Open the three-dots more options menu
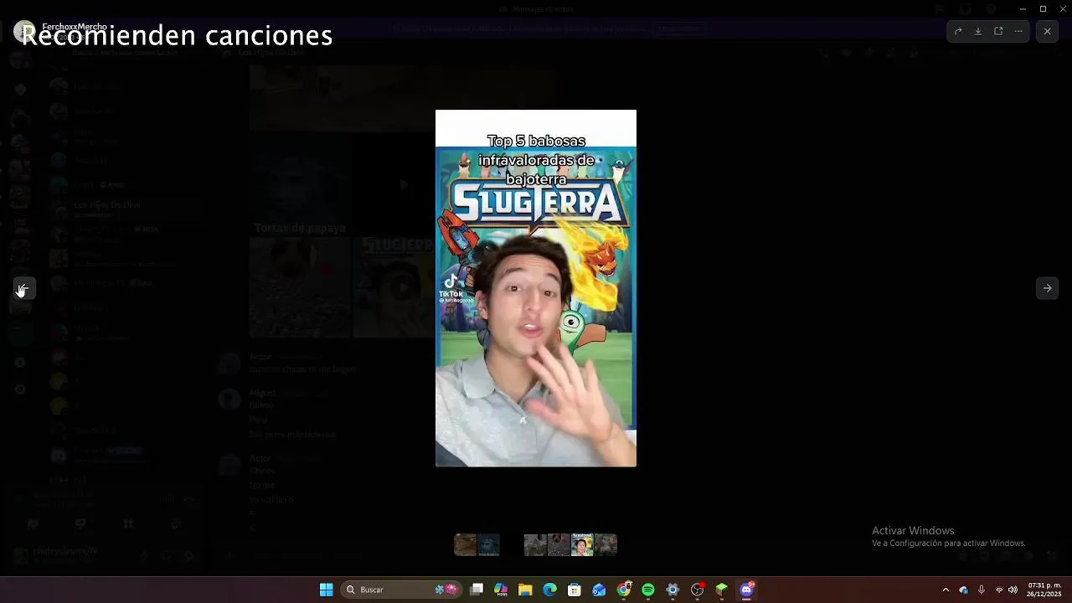1072x603 pixels. 1018,31
